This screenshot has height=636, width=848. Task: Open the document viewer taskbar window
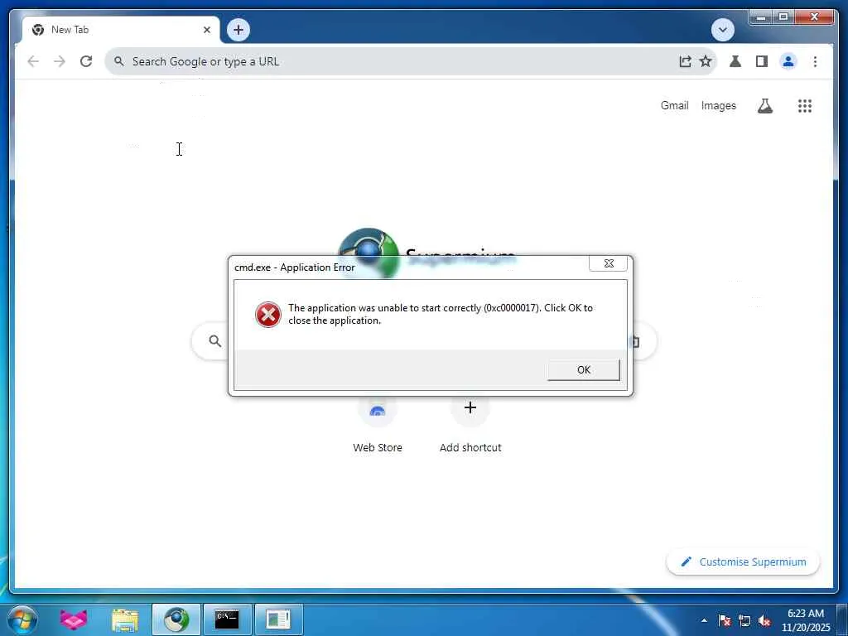click(x=278, y=619)
